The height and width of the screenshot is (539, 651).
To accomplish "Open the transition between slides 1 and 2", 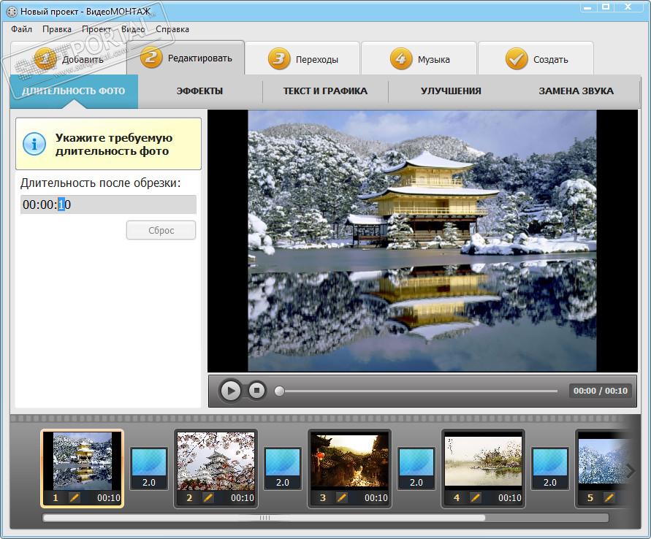I will [x=148, y=468].
